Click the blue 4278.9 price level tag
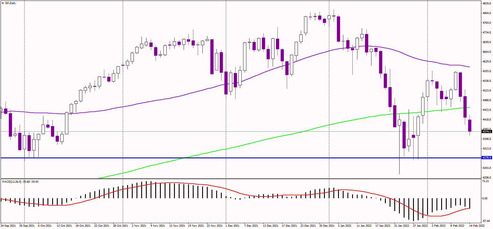Image resolution: width=493 pixels, height=229 pixels. coord(487,158)
